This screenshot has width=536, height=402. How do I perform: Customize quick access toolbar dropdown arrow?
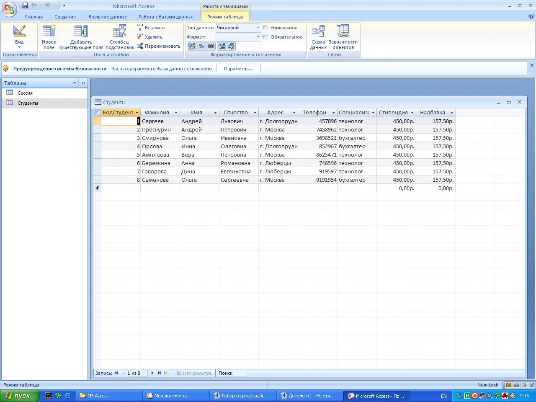click(64, 5)
